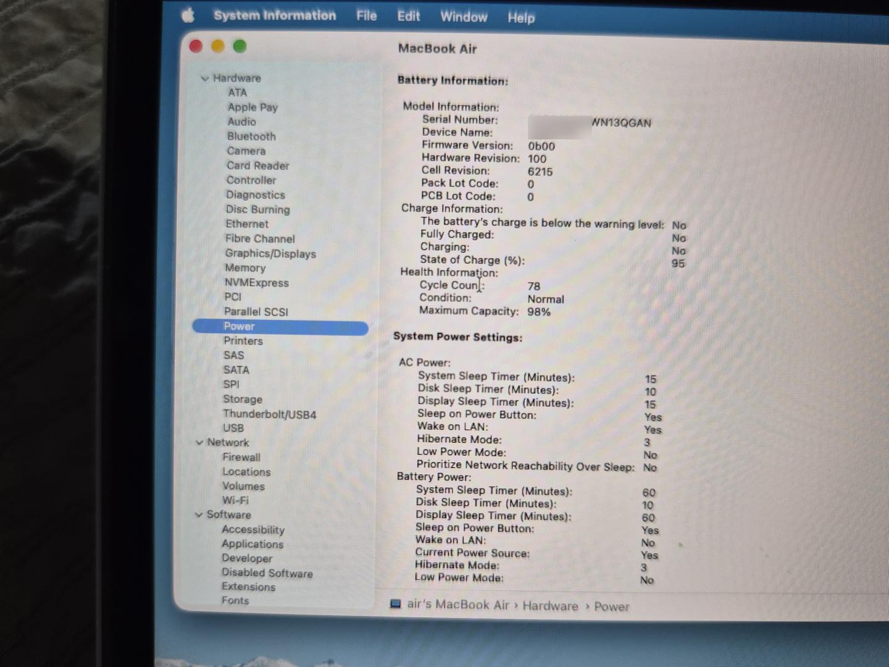Click the Cell Revision value 6215
Screen dimensions: 889x667
point(540,172)
